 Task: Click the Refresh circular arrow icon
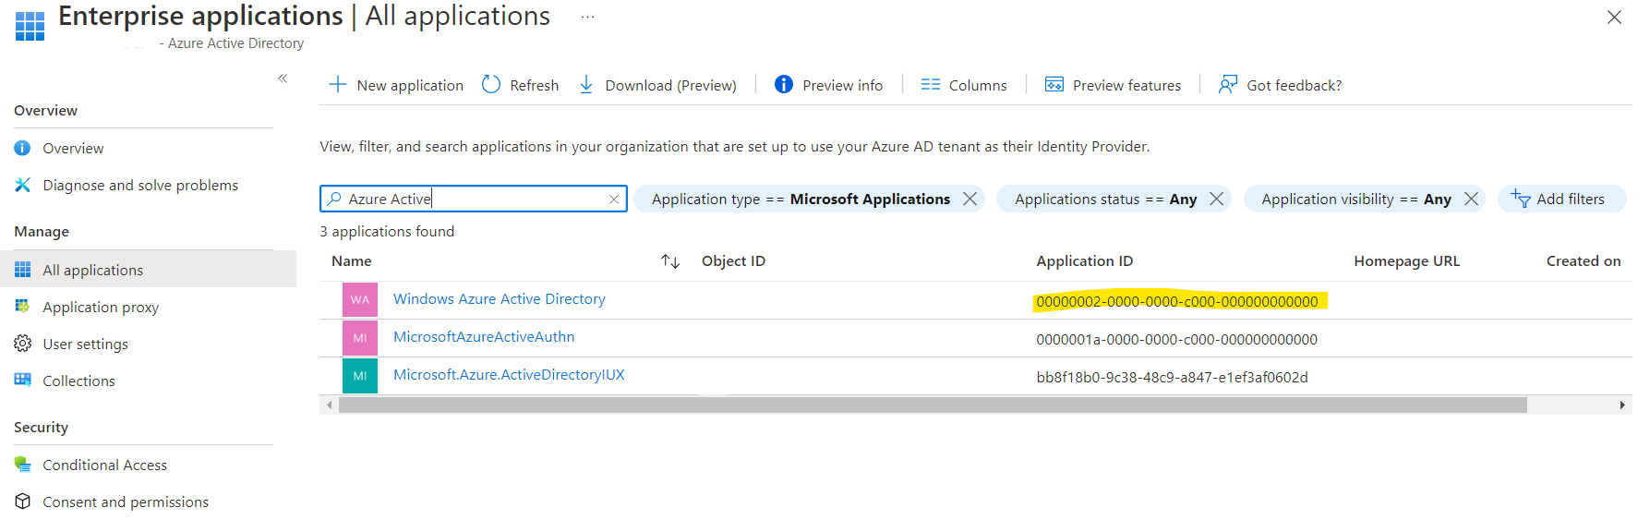(x=491, y=84)
